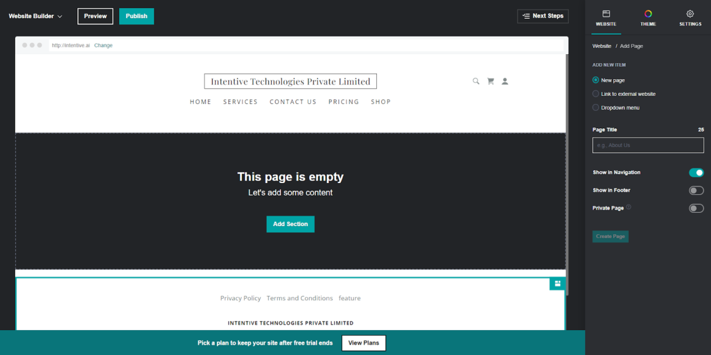Click View Plans in the trial banner
Image resolution: width=711 pixels, height=355 pixels.
[x=363, y=343]
